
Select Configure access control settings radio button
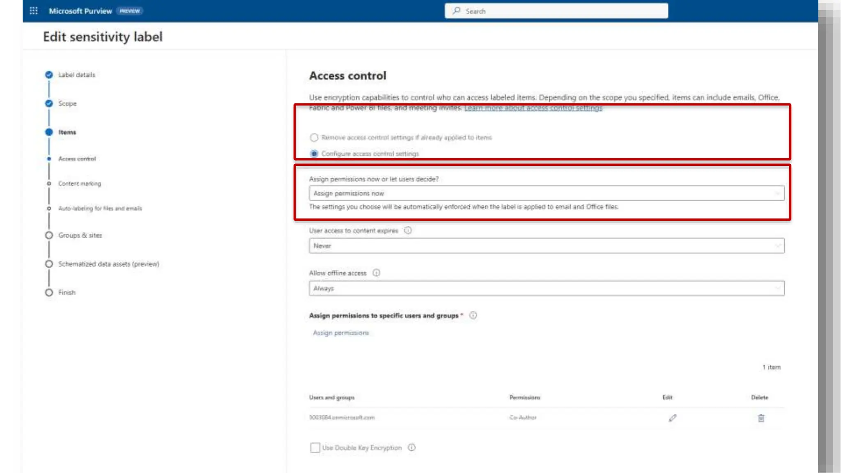pos(314,154)
